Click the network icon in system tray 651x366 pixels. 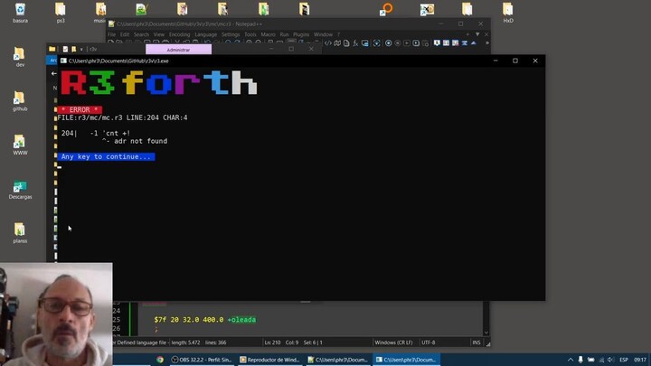click(x=601, y=360)
